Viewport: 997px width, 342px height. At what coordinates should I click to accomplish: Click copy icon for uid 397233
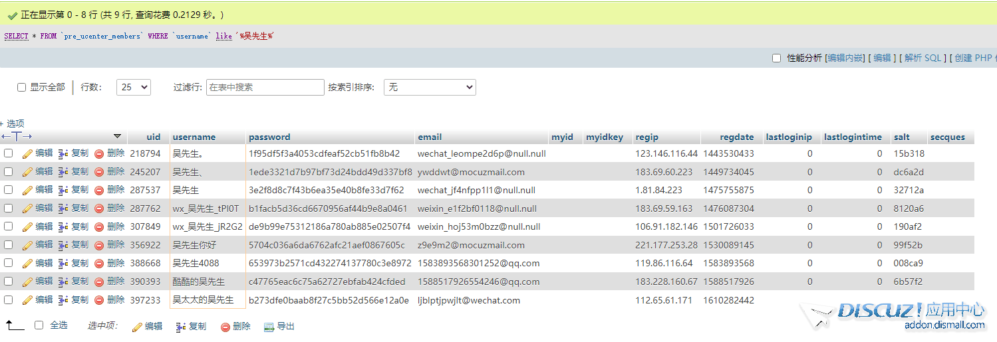(63, 300)
